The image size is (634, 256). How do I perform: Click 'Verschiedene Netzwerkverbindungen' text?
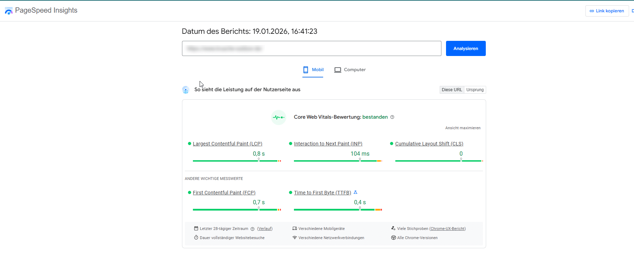coord(331,238)
